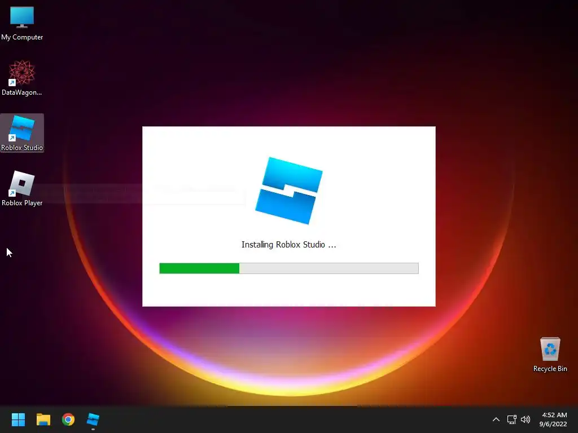Select the Roblox Player desktop shortcut
This screenshot has height=433, width=578.
click(x=22, y=188)
